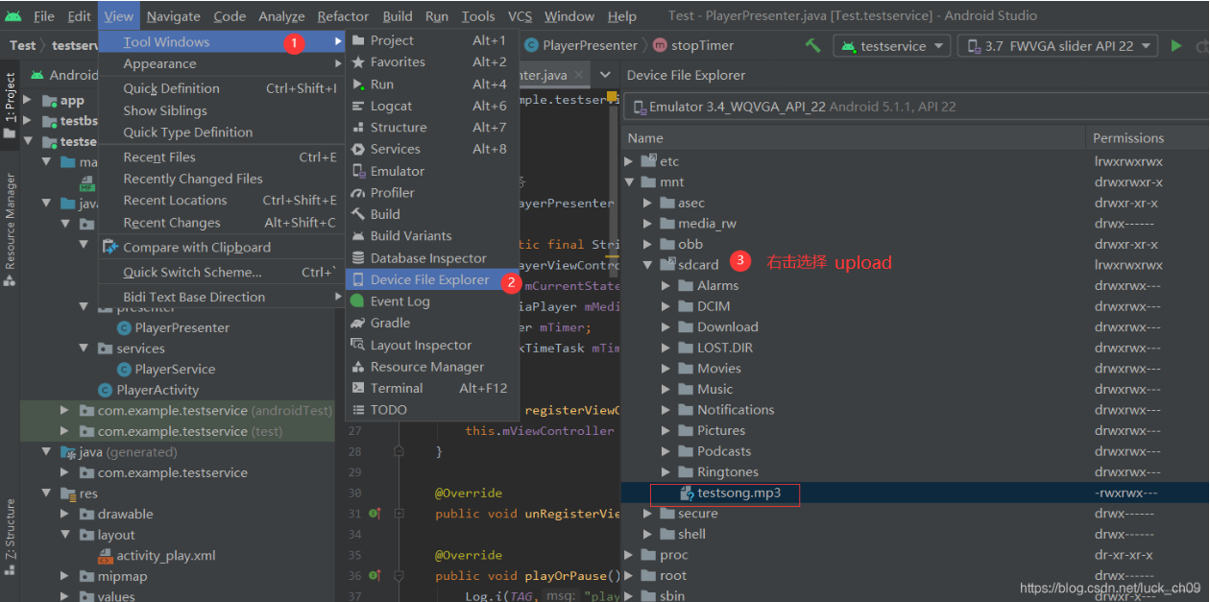1210x602 pixels.
Task: Click the Structure icon in submenu
Action: (358, 127)
